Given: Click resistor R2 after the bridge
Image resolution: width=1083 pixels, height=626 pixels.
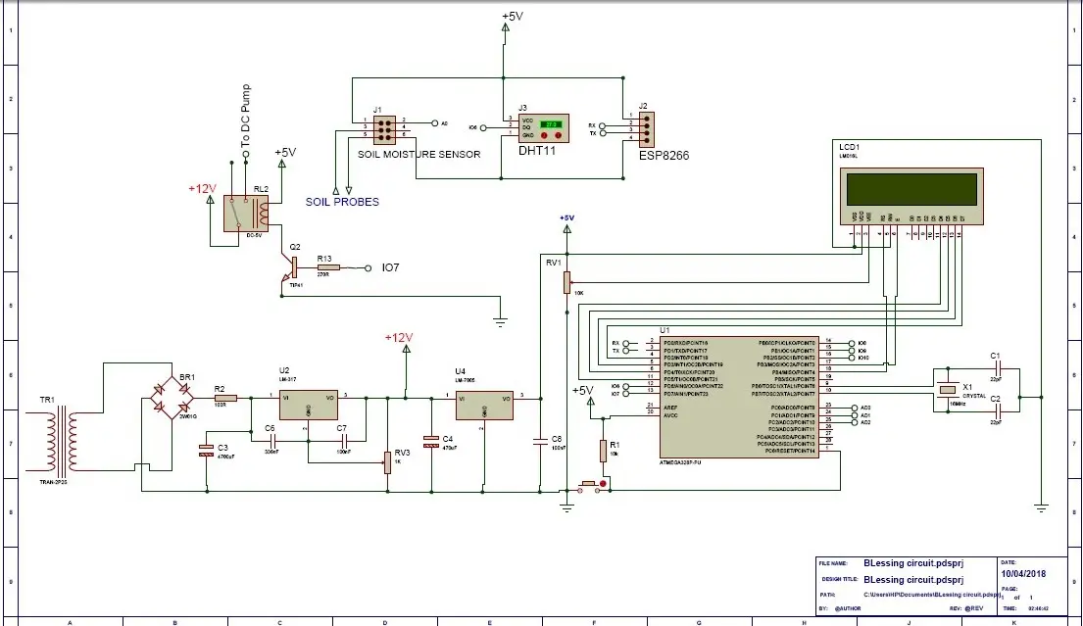Looking at the screenshot, I should (225, 399).
